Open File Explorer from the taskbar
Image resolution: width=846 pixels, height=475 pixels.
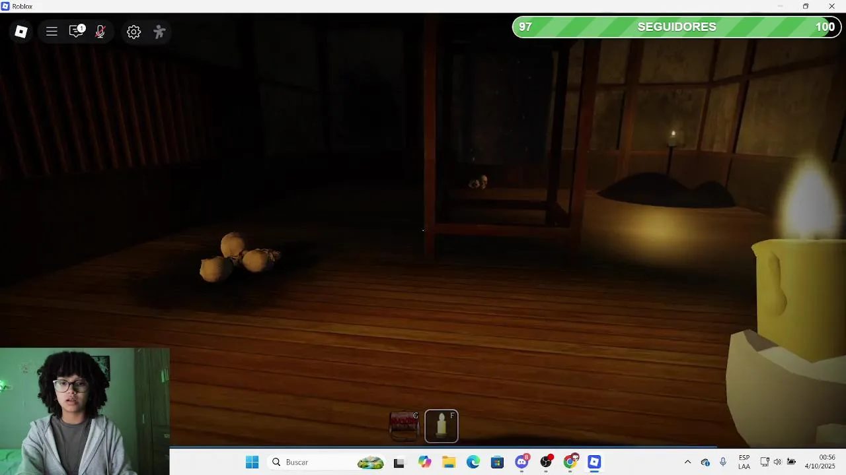coord(449,462)
